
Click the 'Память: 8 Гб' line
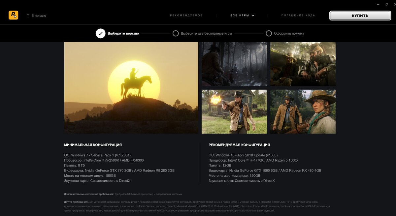(74, 166)
